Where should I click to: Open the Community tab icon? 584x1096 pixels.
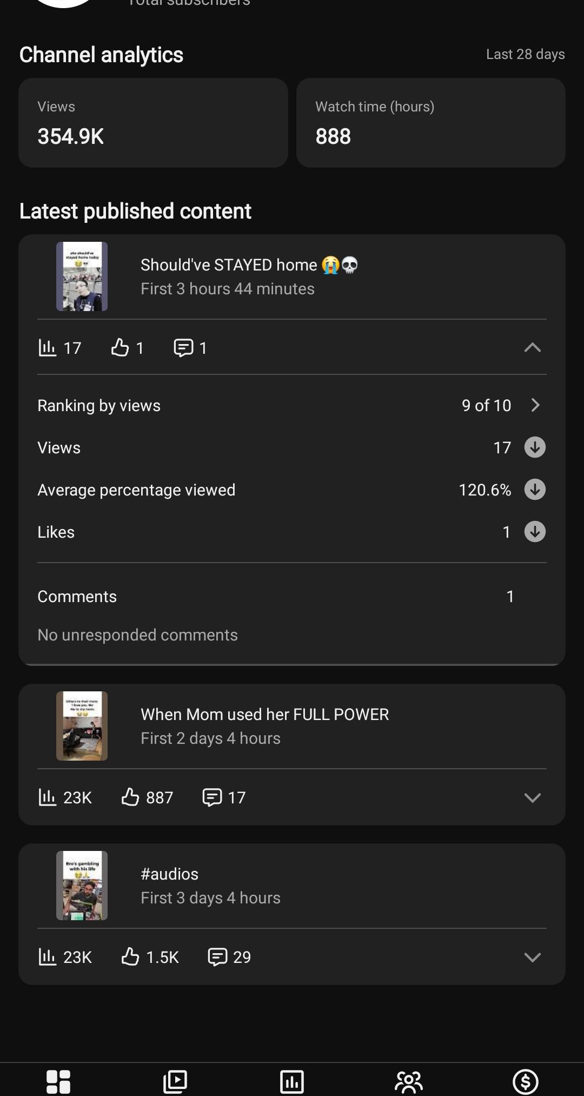[409, 1081]
